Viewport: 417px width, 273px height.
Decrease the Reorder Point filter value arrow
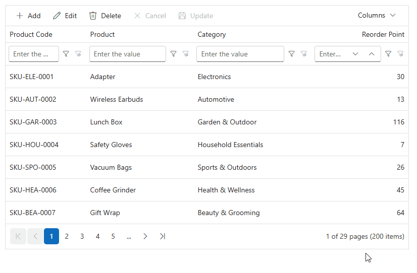pyautogui.click(x=355, y=54)
